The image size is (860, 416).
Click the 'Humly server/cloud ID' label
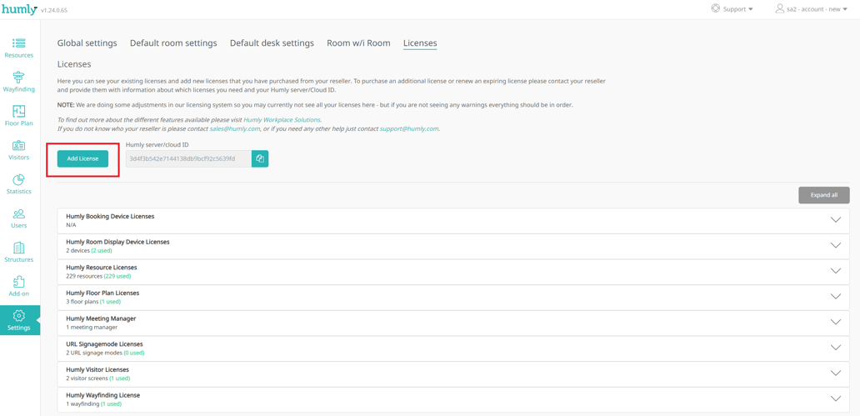click(x=157, y=145)
